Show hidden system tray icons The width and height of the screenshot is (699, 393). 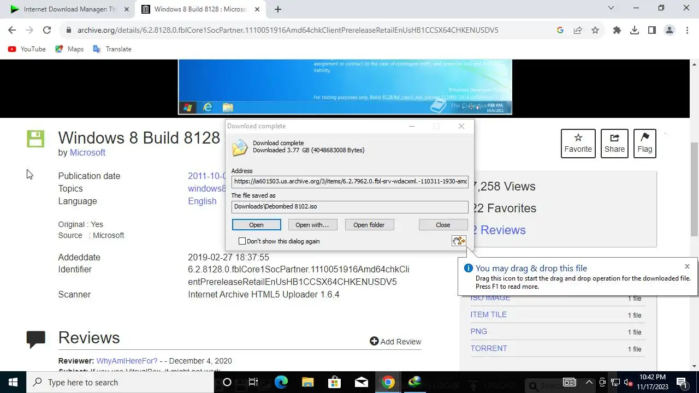click(x=589, y=382)
